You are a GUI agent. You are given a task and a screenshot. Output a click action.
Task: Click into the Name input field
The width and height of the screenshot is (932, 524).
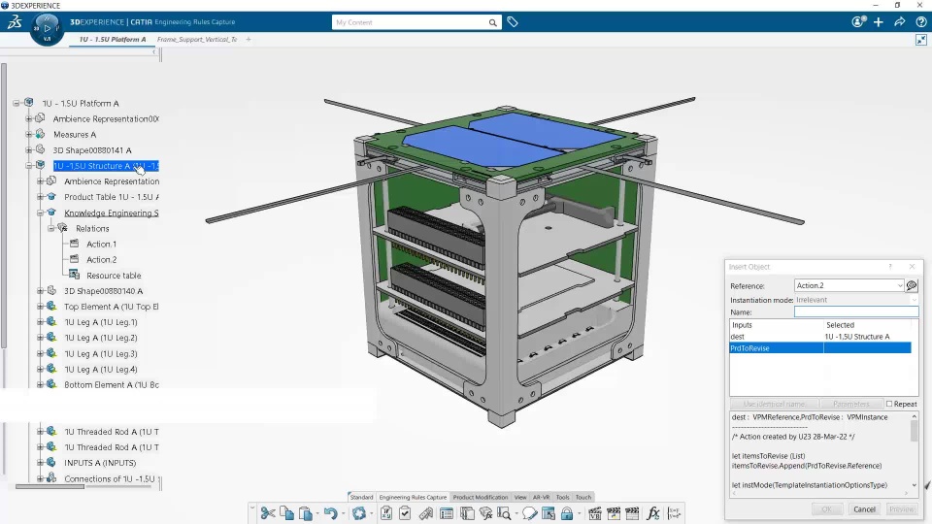(856, 311)
